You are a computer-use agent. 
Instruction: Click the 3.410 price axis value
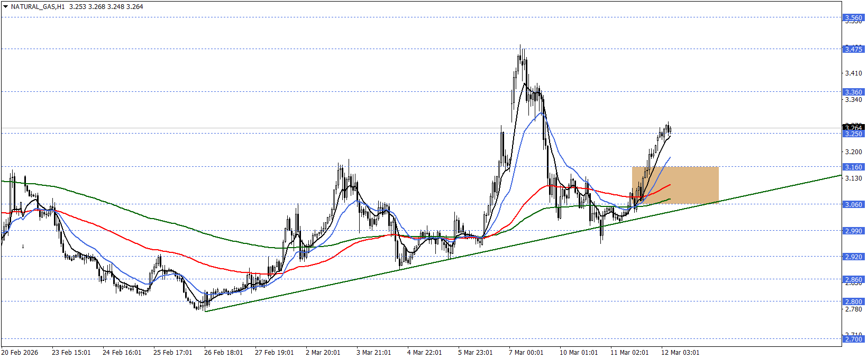click(x=853, y=73)
